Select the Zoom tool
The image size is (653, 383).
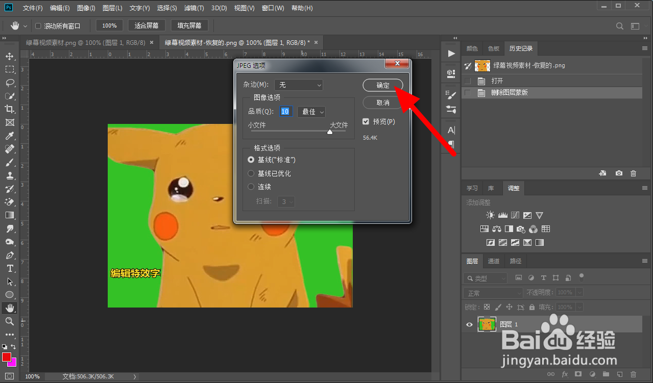[10, 321]
